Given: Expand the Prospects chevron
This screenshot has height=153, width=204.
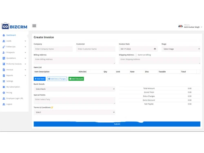Looking at the screenshot, I should [x=25, y=53].
